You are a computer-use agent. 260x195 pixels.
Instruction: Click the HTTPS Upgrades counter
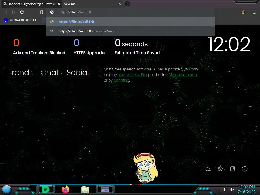tap(90, 47)
